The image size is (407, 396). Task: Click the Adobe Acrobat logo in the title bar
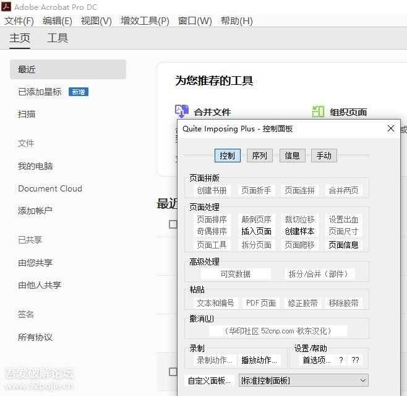coord(6,6)
